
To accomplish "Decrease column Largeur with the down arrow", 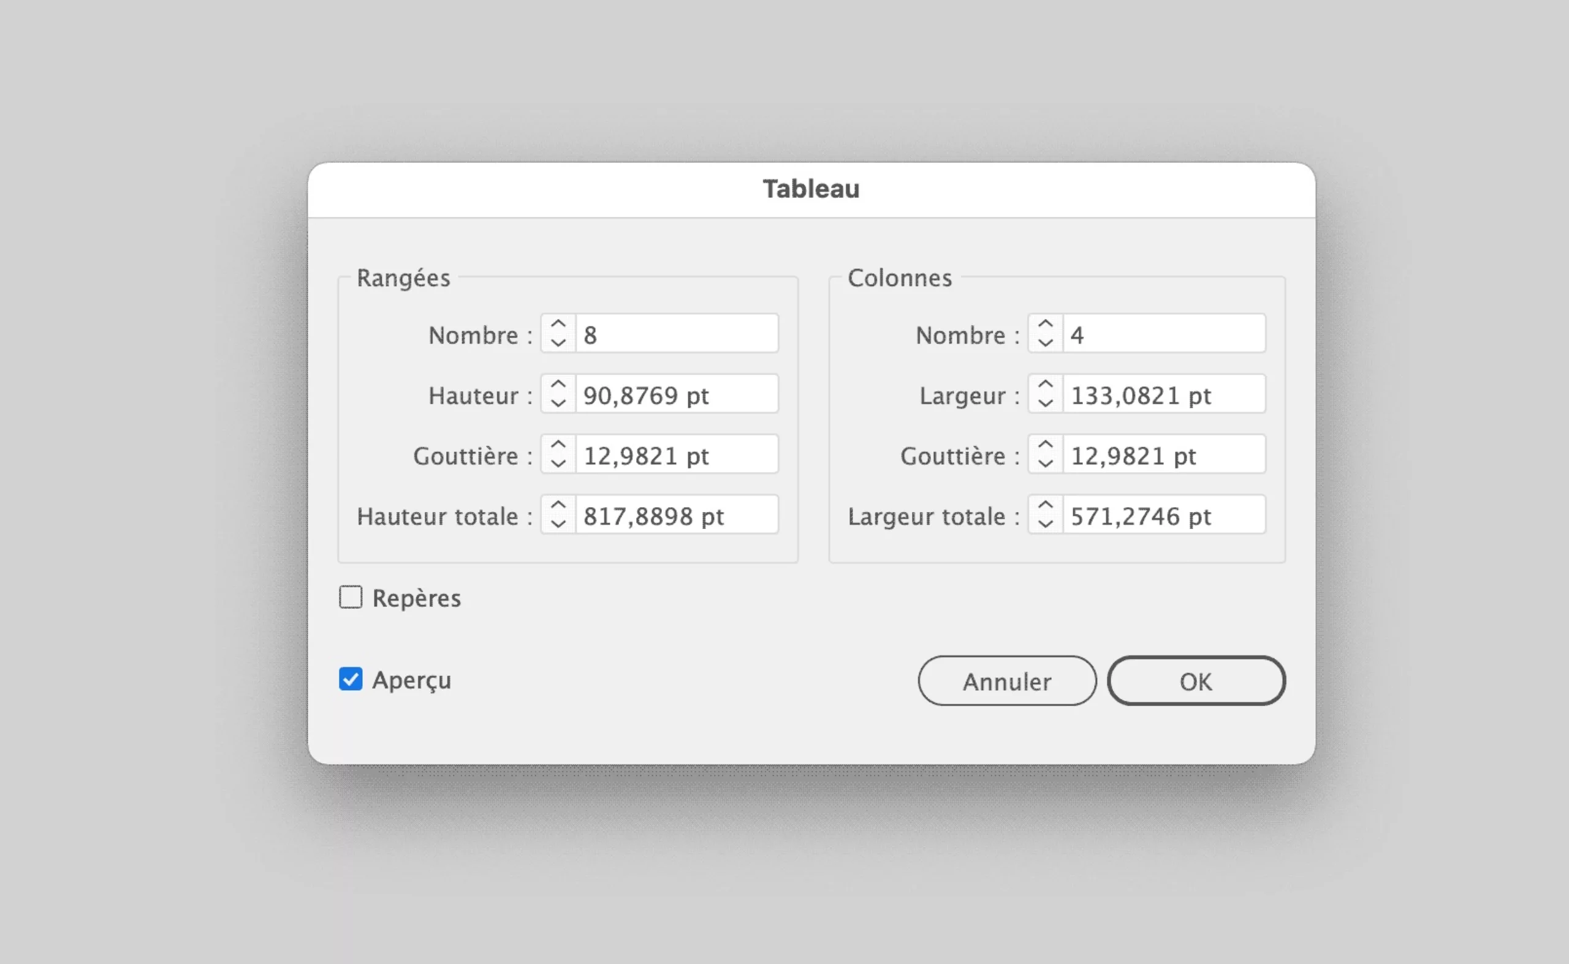I will point(1045,404).
